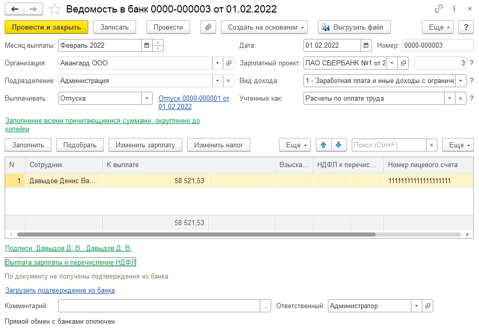Screen dimensions: 479x331
Task: Open Зарплатный проект record with open icon
Action: pyautogui.click(x=403, y=63)
